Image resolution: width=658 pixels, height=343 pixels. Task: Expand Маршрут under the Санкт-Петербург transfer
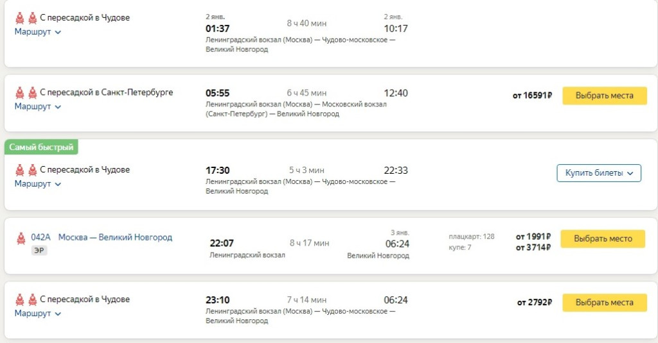point(38,106)
